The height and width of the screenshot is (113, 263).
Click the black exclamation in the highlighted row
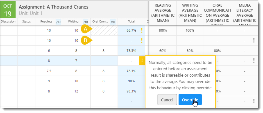[x=254, y=61]
